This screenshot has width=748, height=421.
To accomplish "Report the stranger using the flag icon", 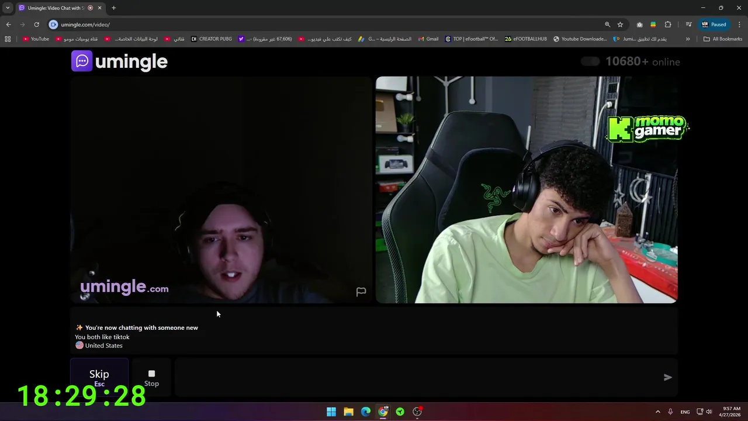I will pos(361,291).
